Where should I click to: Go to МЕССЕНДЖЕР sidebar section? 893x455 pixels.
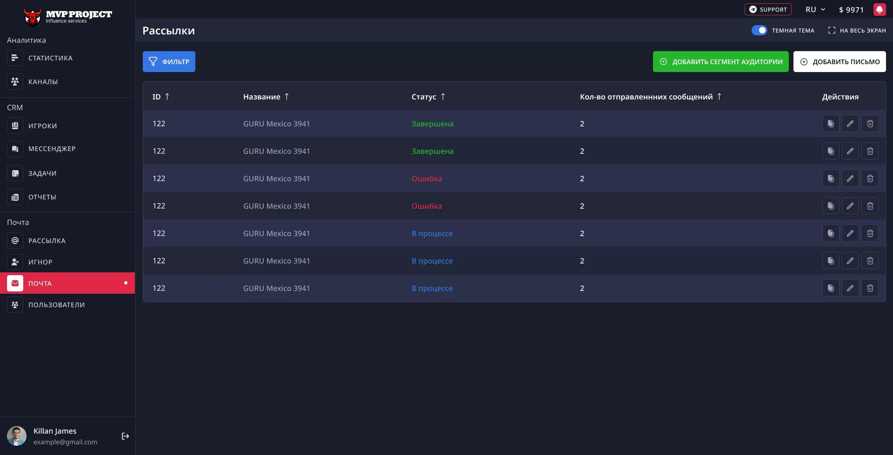[52, 149]
